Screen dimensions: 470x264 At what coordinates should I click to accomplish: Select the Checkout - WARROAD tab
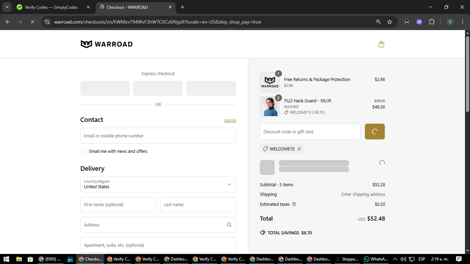click(136, 7)
